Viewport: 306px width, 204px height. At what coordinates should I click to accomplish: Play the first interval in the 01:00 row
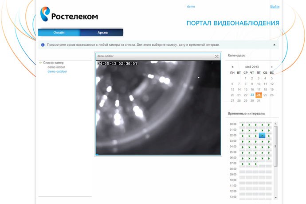tap(243, 130)
